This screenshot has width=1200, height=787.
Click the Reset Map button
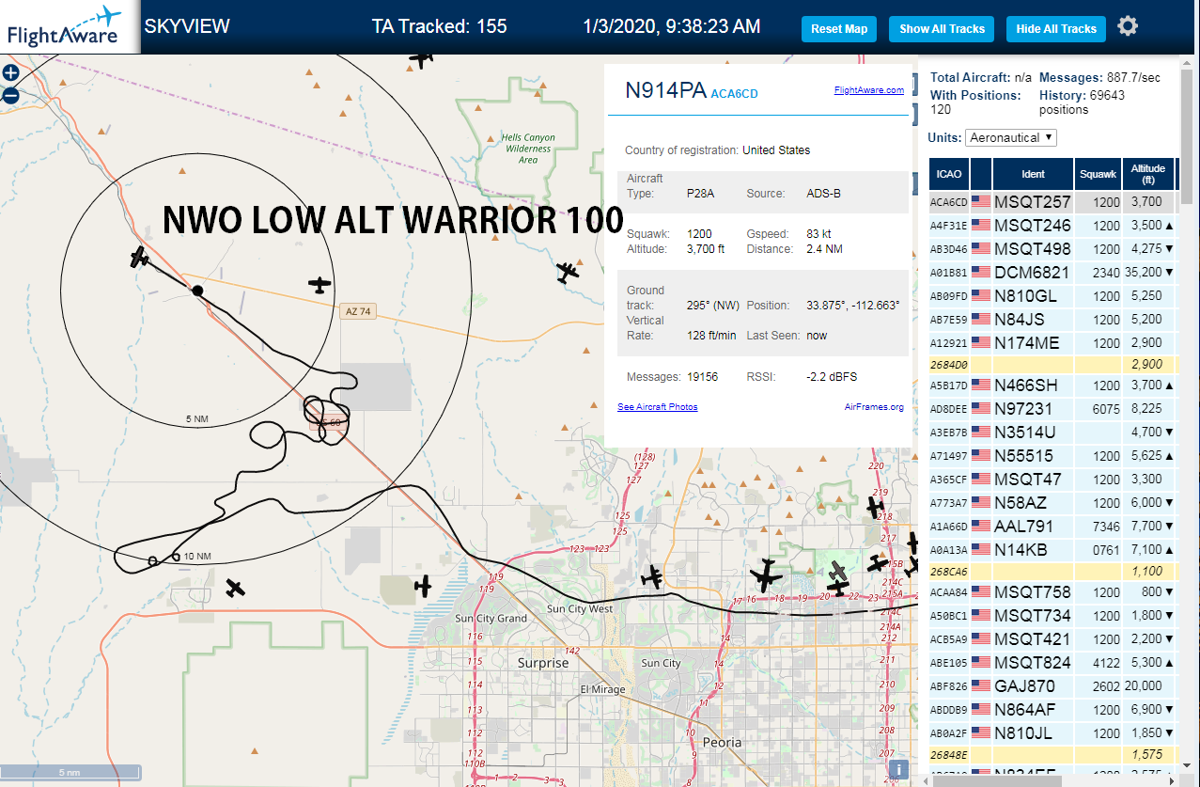click(839, 28)
